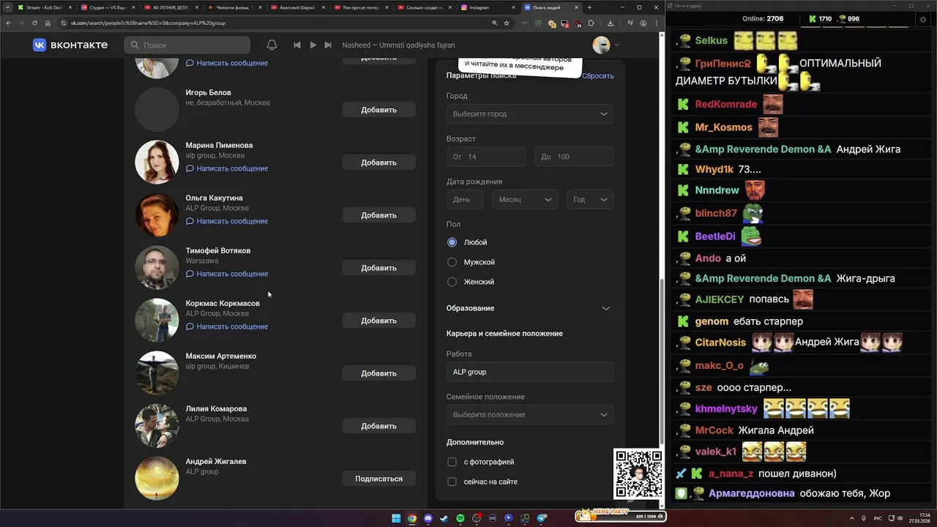Open VK notifications bell

click(x=272, y=45)
